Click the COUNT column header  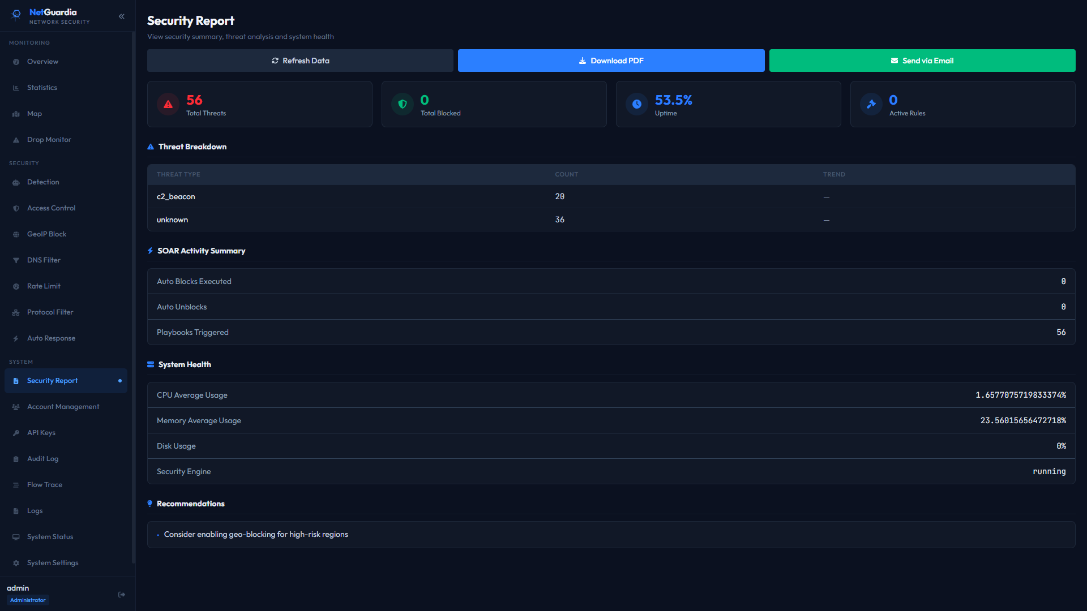pyautogui.click(x=566, y=174)
